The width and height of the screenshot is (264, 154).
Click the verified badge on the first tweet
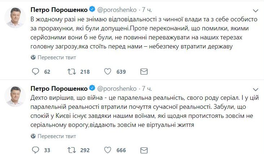tap(92, 9)
